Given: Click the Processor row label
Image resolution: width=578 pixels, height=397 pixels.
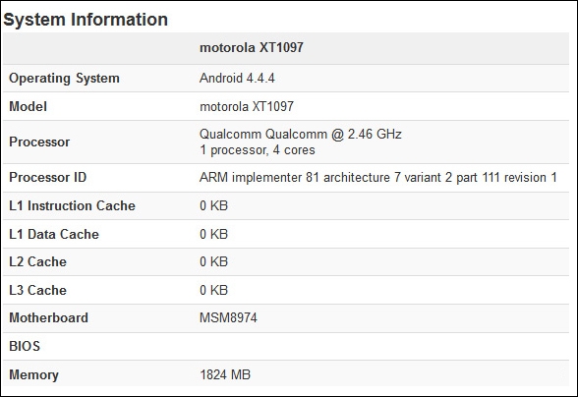Looking at the screenshot, I should pyautogui.click(x=39, y=142).
